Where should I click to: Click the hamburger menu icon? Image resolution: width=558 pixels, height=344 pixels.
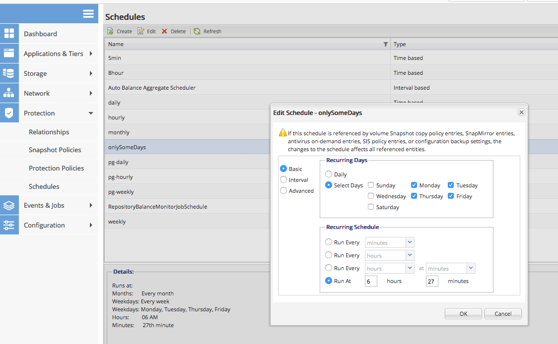(x=88, y=14)
